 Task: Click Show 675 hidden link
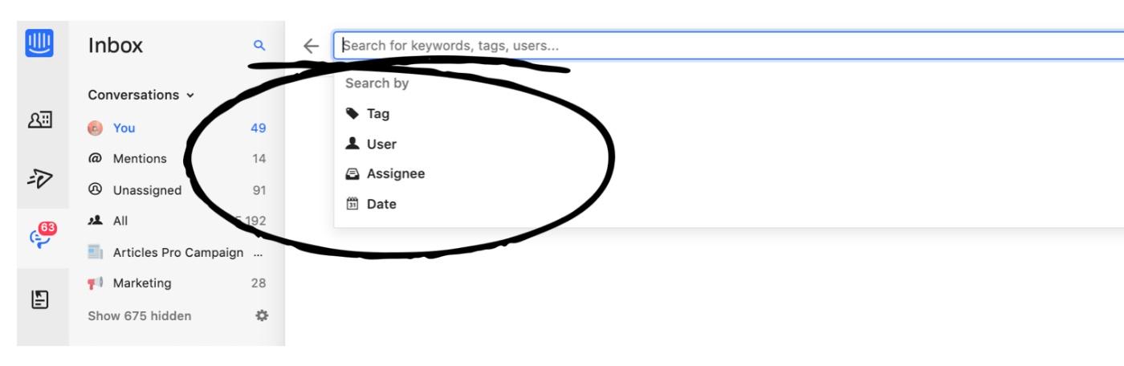click(x=140, y=315)
